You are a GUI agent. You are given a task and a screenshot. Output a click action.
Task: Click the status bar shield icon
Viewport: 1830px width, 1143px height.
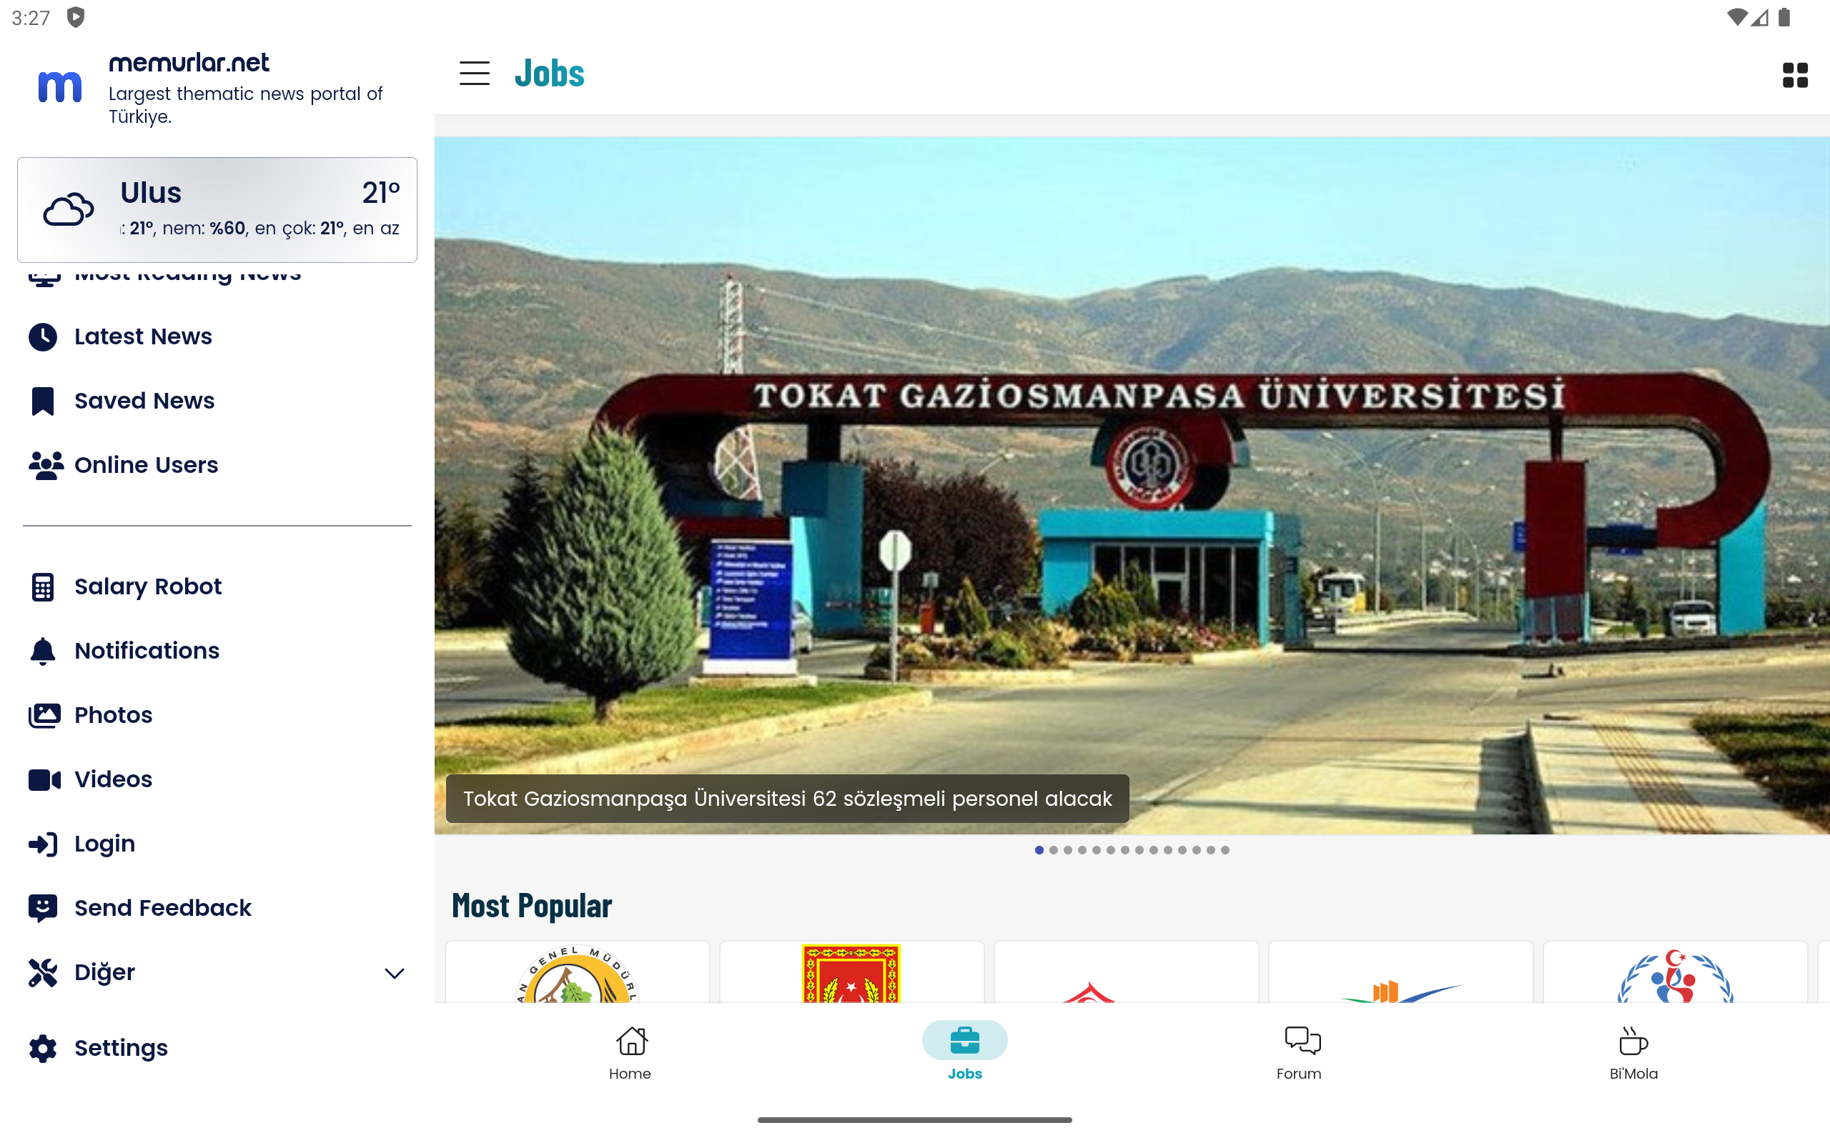point(76,17)
